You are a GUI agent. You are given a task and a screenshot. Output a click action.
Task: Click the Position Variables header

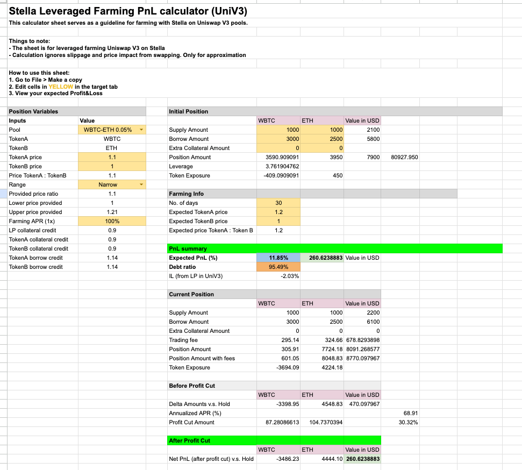tap(76, 112)
